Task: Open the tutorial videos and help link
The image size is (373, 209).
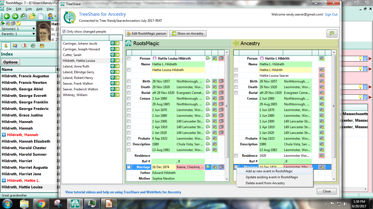Action: 123,192
